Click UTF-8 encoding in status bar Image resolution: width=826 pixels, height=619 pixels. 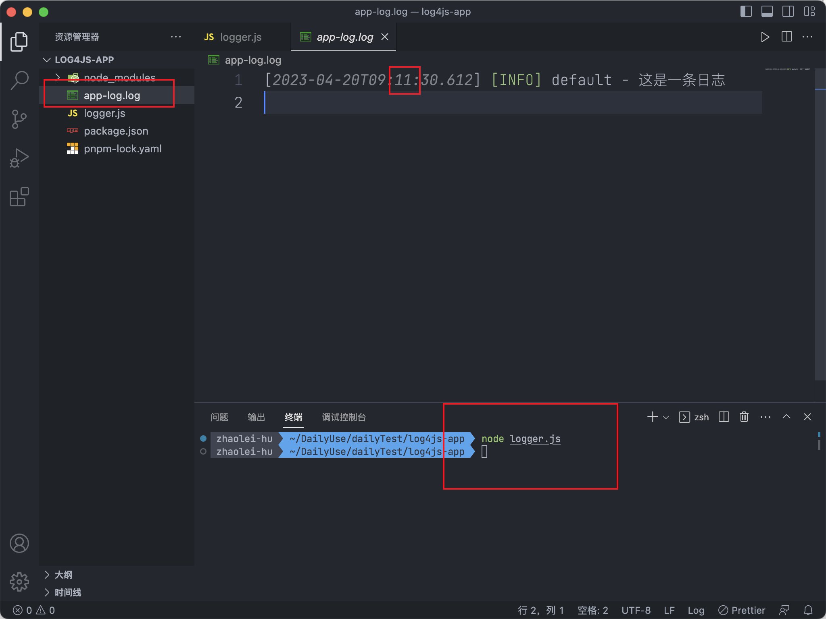click(636, 610)
